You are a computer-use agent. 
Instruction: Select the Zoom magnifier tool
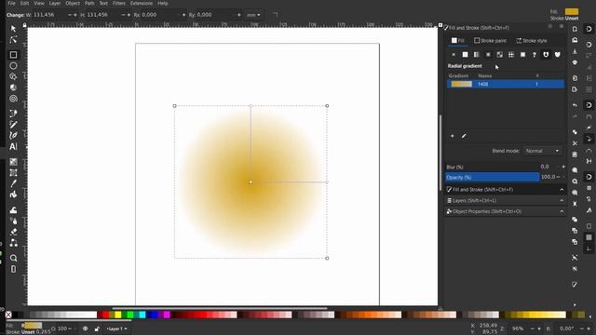tap(13, 259)
